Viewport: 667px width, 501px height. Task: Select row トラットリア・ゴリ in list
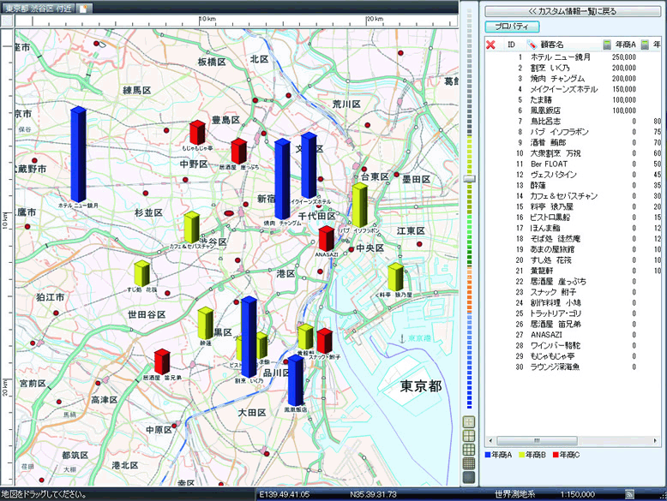573,313
